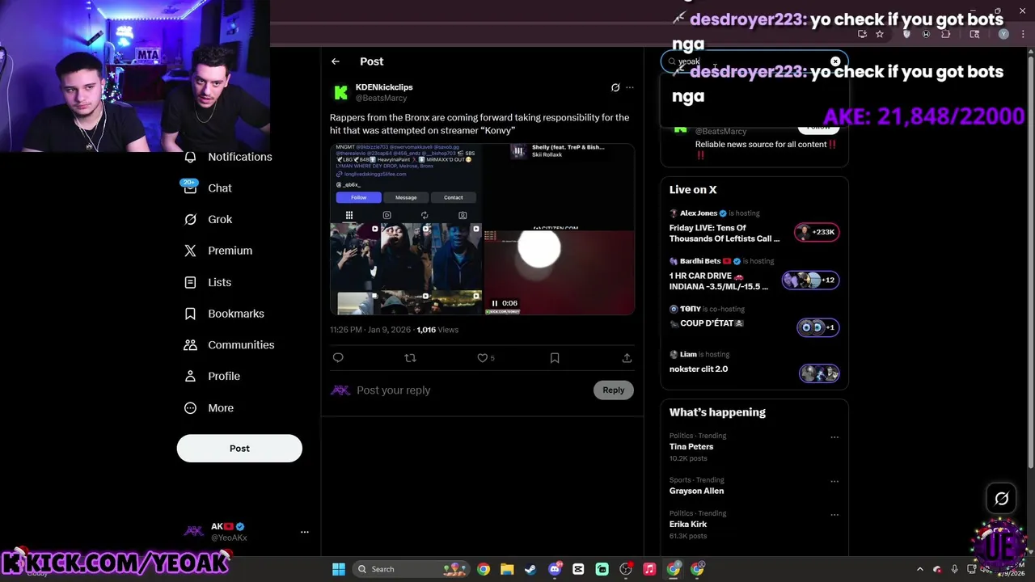
Task: Click the repost icon under the post
Action: point(410,358)
